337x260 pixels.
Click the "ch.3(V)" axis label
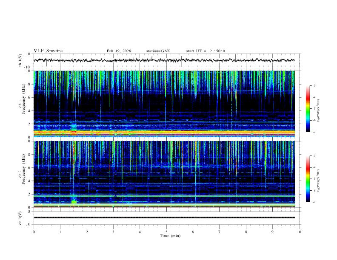pyautogui.click(x=20, y=218)
